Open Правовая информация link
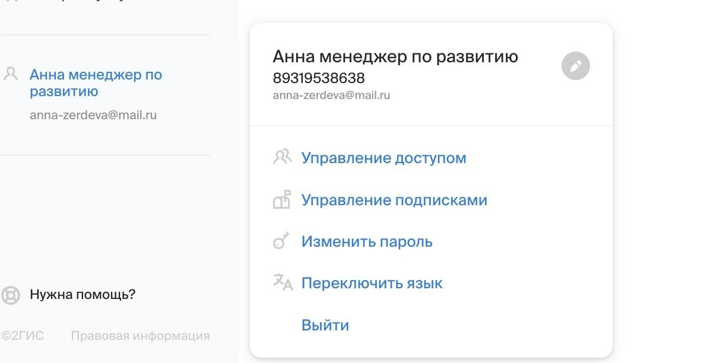This screenshot has width=723, height=363. pos(140,336)
